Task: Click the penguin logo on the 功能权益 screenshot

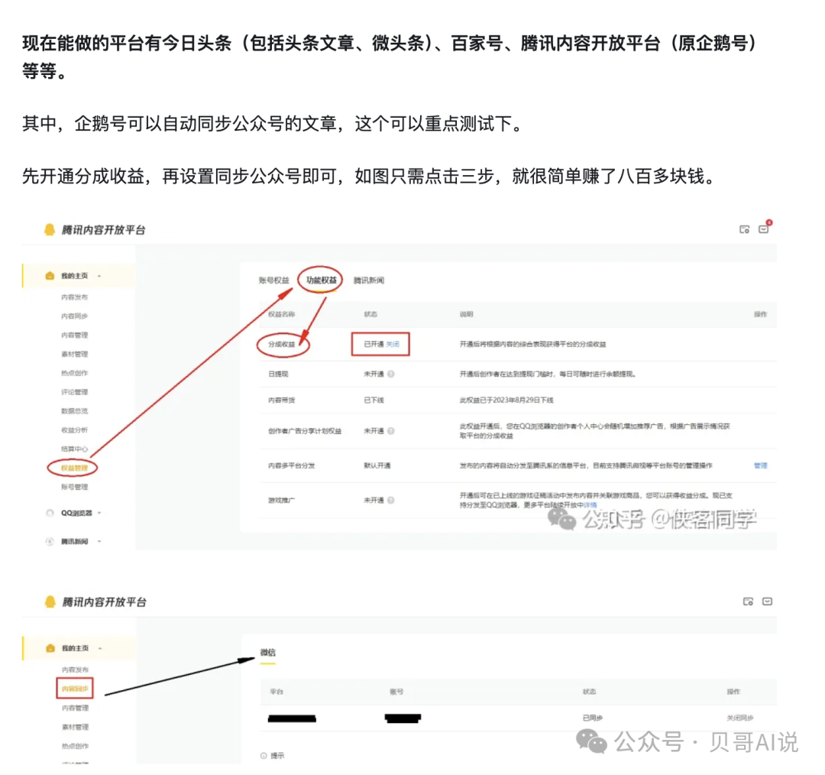Action: pyautogui.click(x=50, y=229)
